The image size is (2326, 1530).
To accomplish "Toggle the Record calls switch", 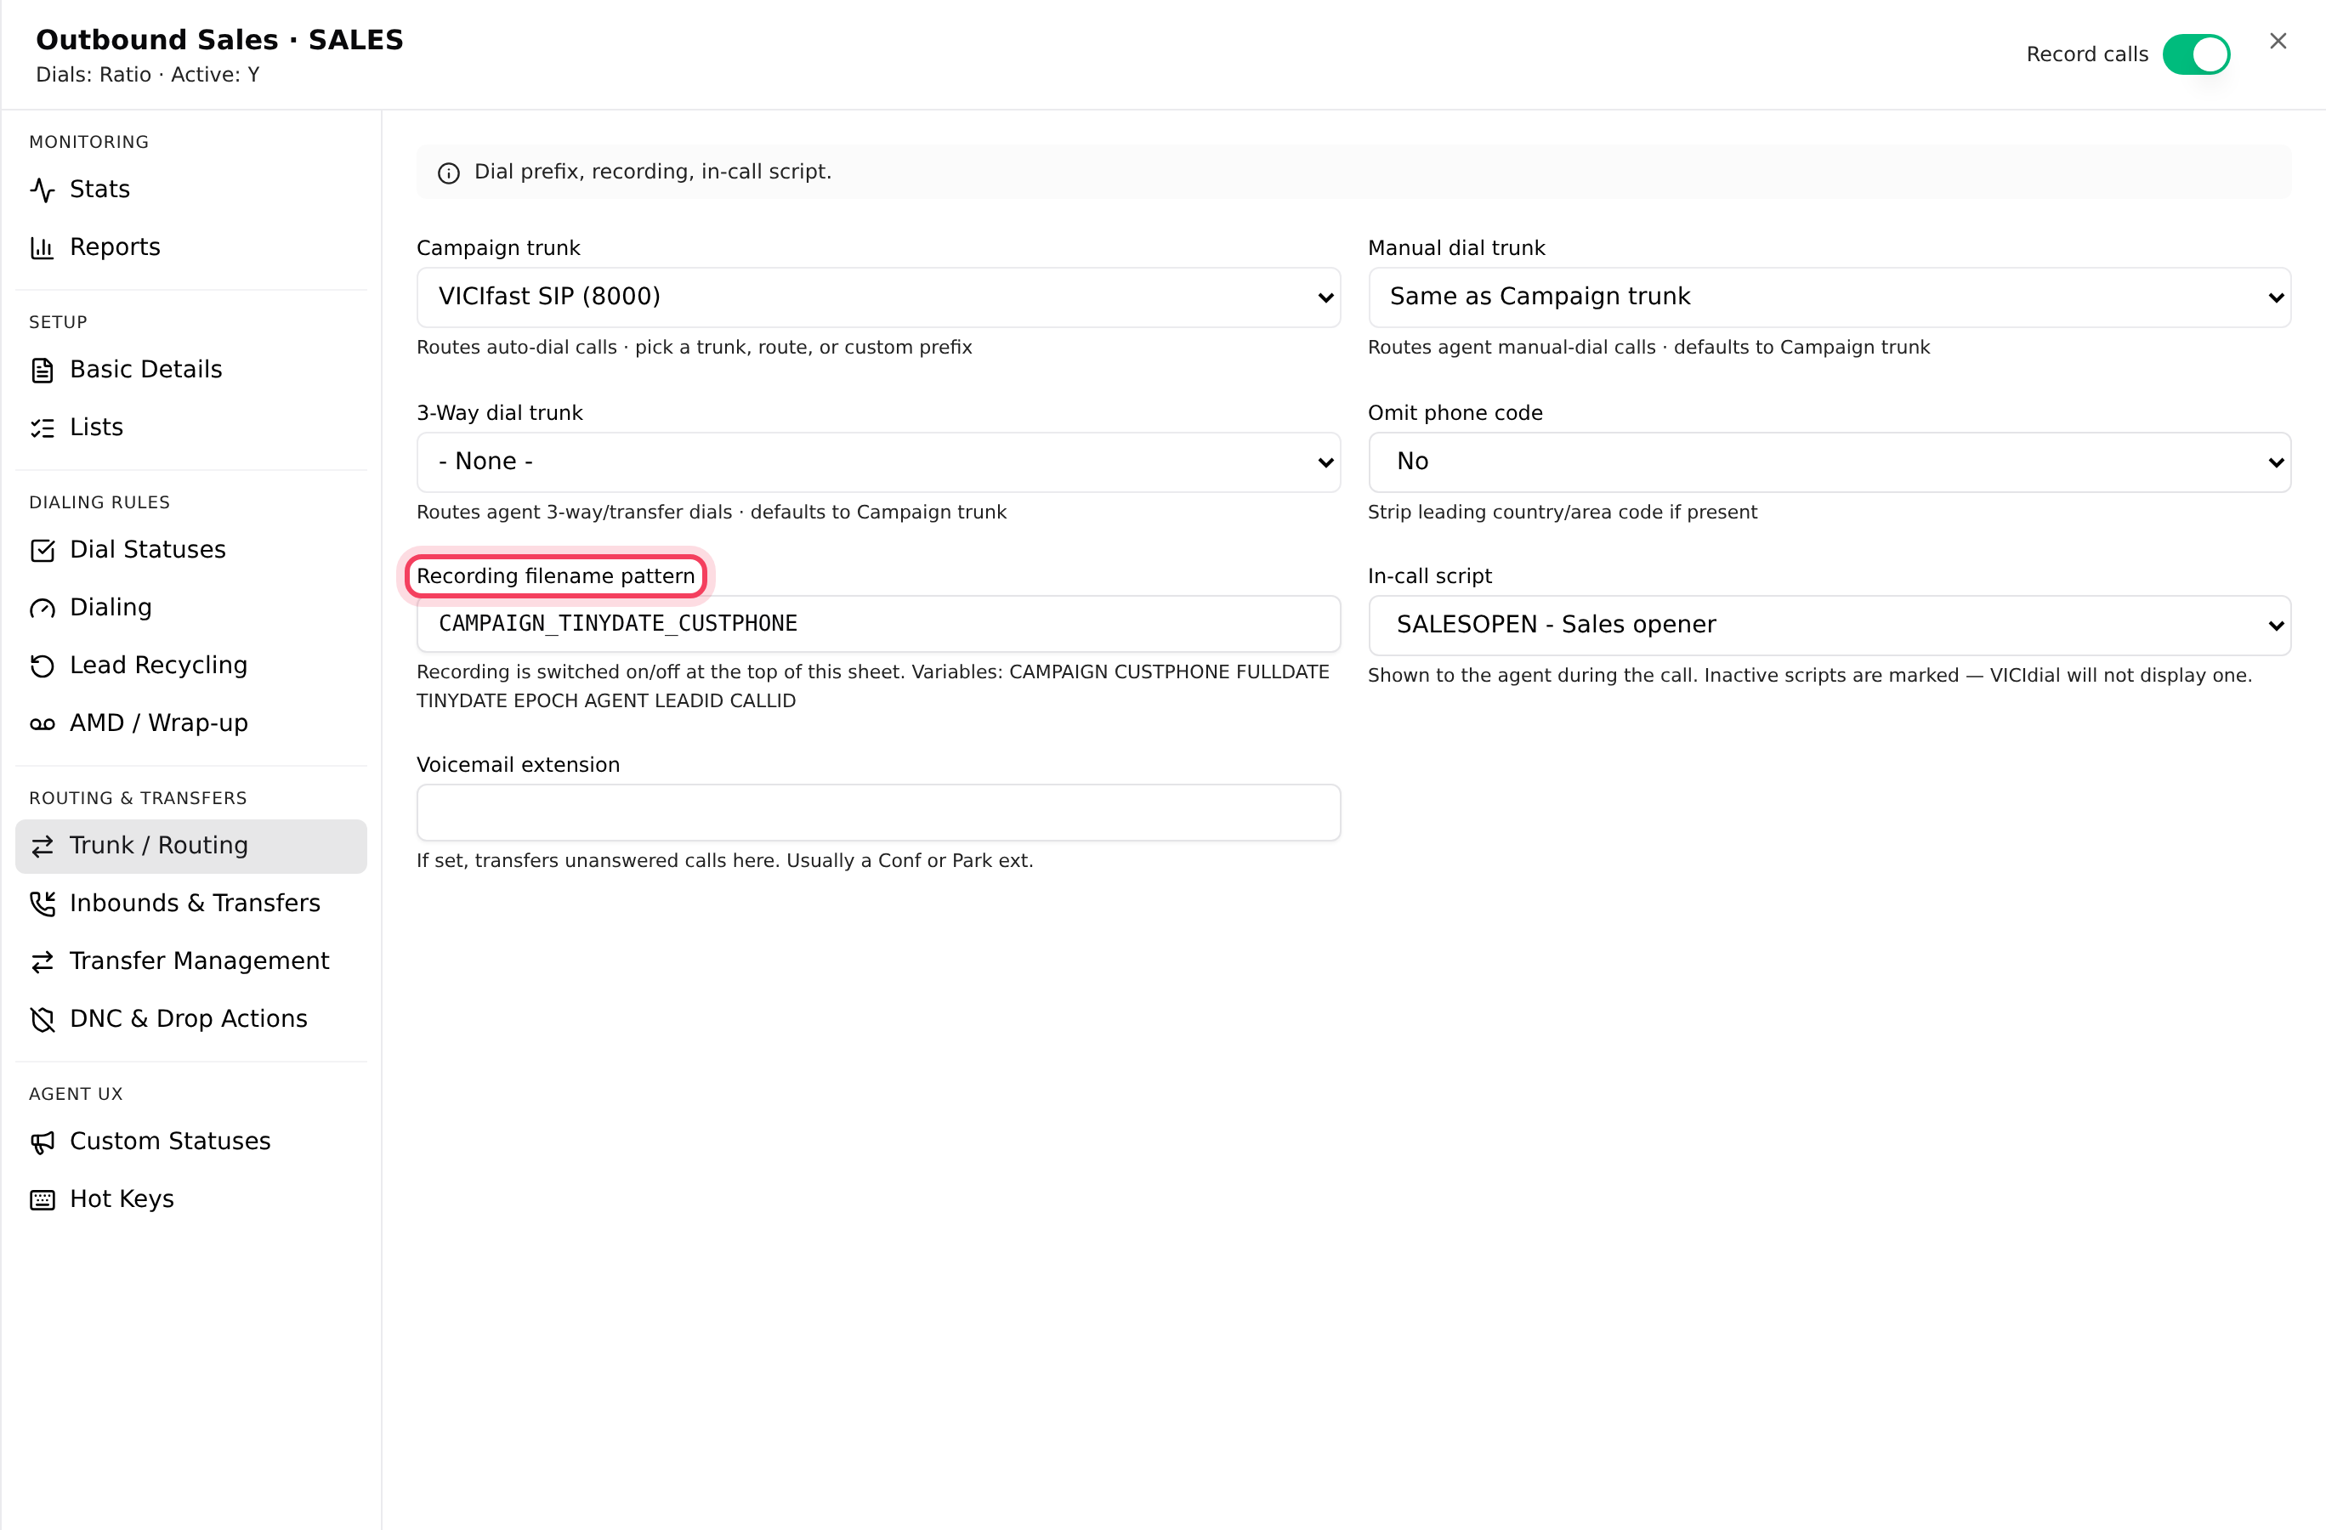I will point(2196,54).
